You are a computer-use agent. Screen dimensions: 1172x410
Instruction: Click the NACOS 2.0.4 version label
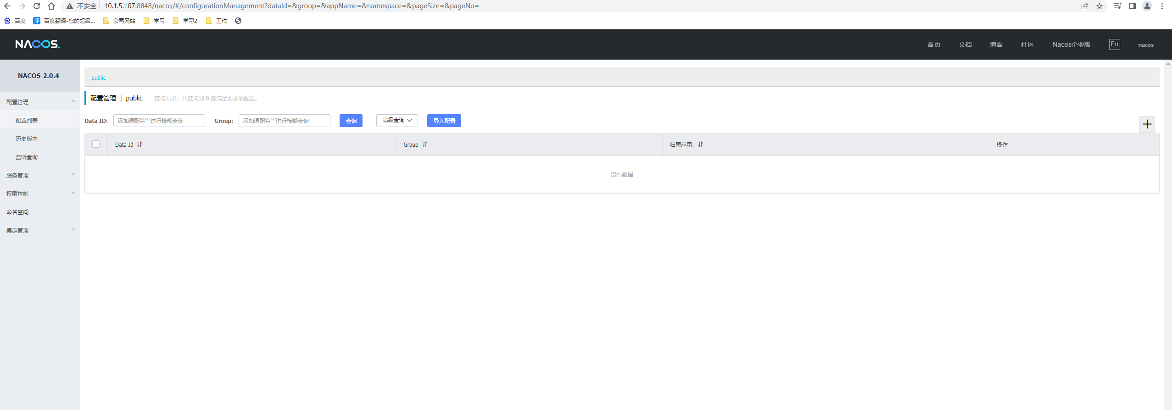coord(39,76)
